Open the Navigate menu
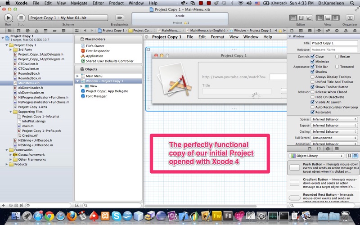 point(79,3)
